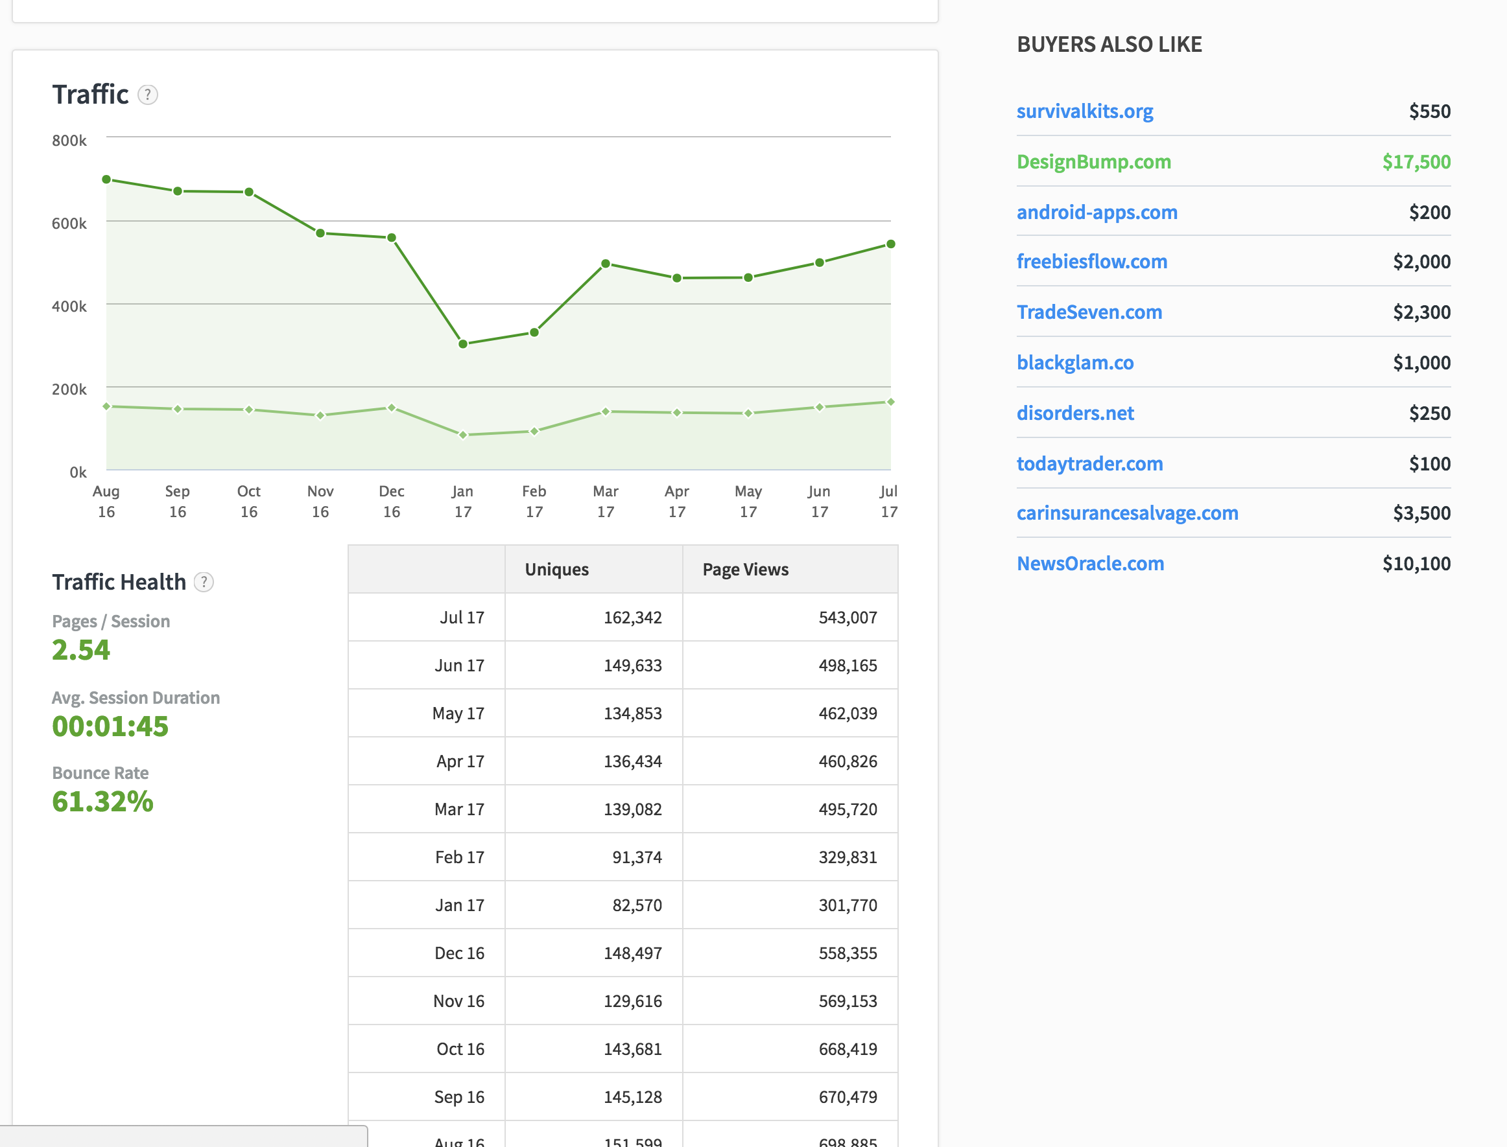This screenshot has width=1507, height=1147.
Task: Open the disorders.net listing link
Action: pos(1074,413)
